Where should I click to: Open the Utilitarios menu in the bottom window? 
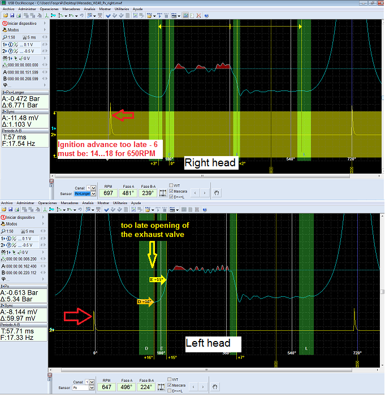tap(120, 203)
